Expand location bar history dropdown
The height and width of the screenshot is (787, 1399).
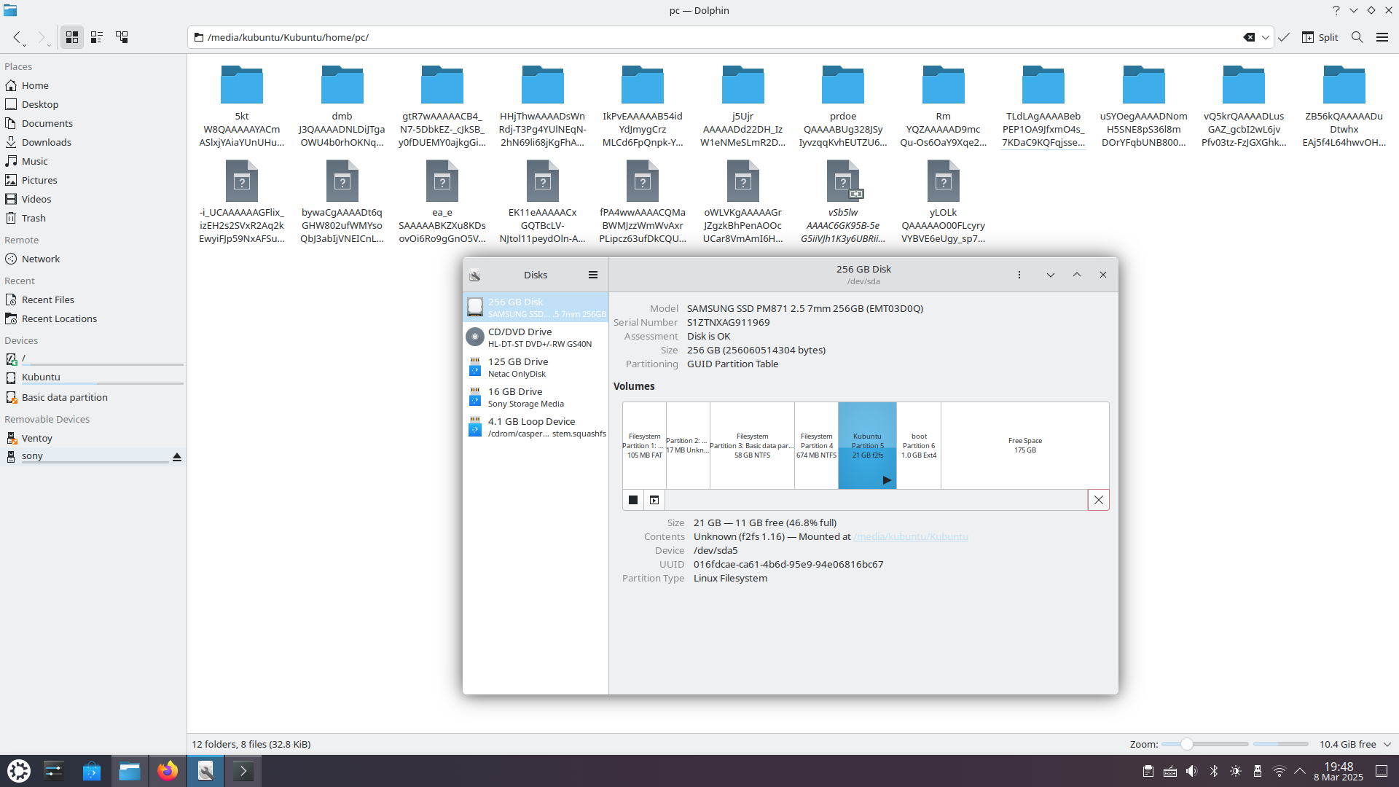1266,37
